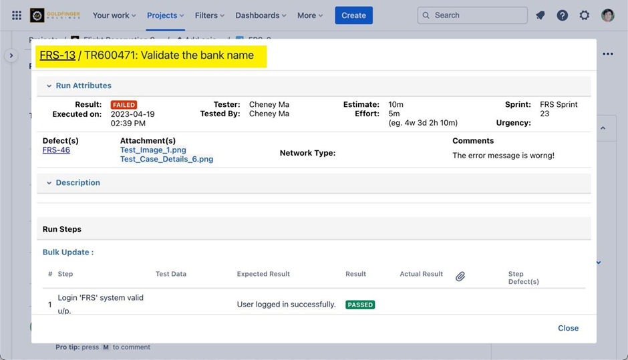This screenshot has height=360, width=628.
Task: Open the FRS-46 defect link
Action: point(56,150)
